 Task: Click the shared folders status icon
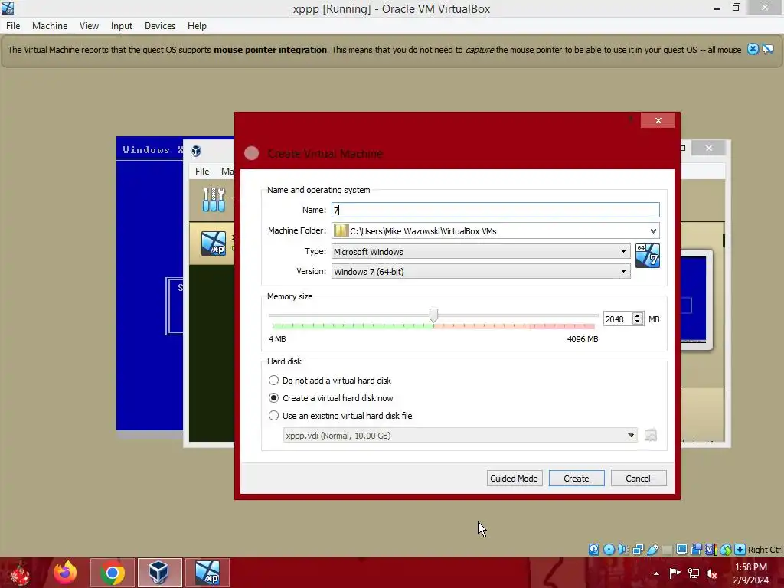[x=667, y=550]
